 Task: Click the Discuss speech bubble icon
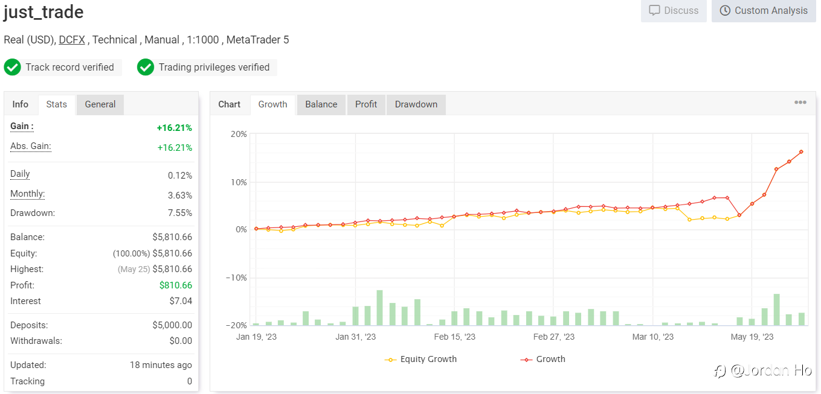[x=654, y=11]
